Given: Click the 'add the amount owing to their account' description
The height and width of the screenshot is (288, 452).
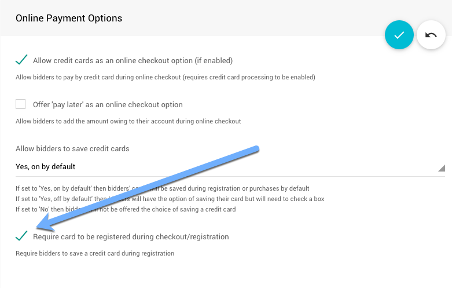Looking at the screenshot, I should (x=128, y=121).
